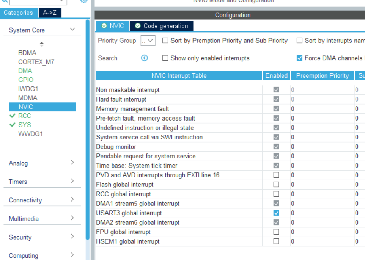Click DMA2 stream6 interrupt enabled checkbox
Screen dimensions: 365x260
(276, 222)
